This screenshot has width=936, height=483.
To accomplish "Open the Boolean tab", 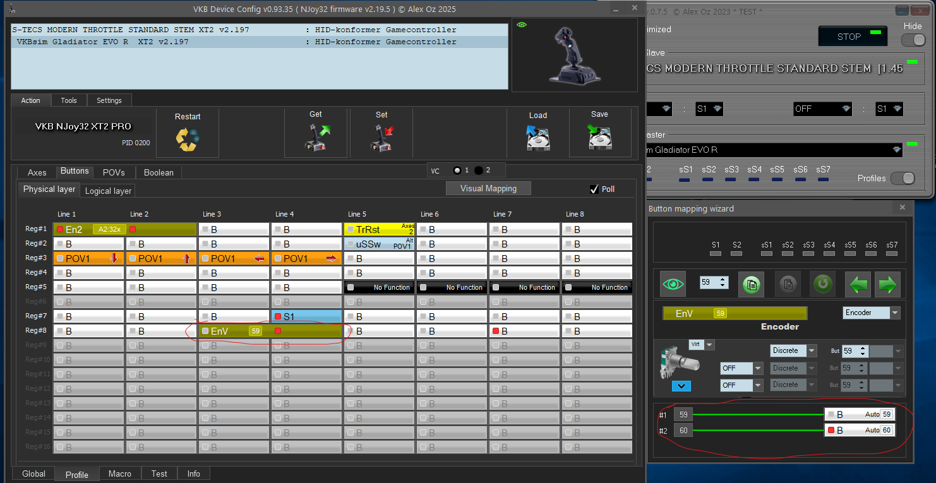I will 159,172.
